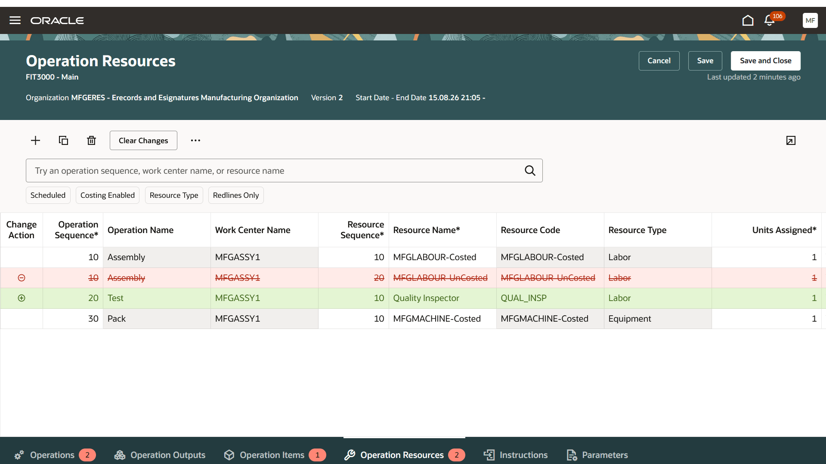The height and width of the screenshot is (464, 826).
Task: Click the Test operation name cell
Action: (x=157, y=298)
